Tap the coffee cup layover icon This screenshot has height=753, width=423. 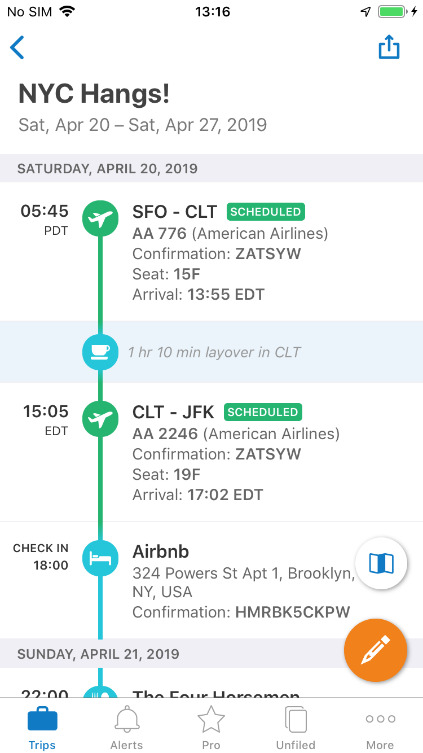(100, 352)
